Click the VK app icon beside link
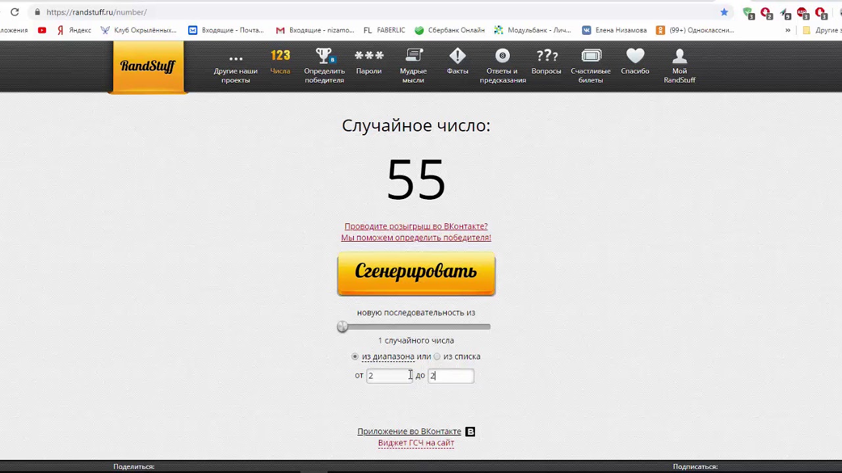Viewport: 842px width, 473px height. tap(470, 432)
